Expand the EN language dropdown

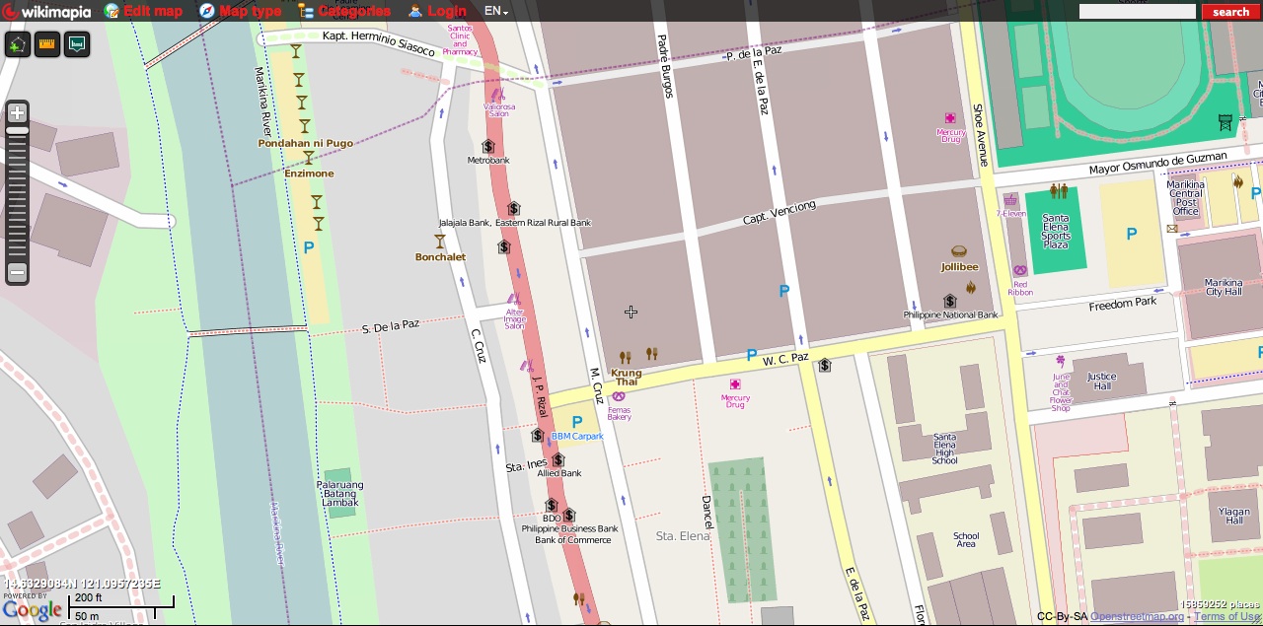coord(496,11)
